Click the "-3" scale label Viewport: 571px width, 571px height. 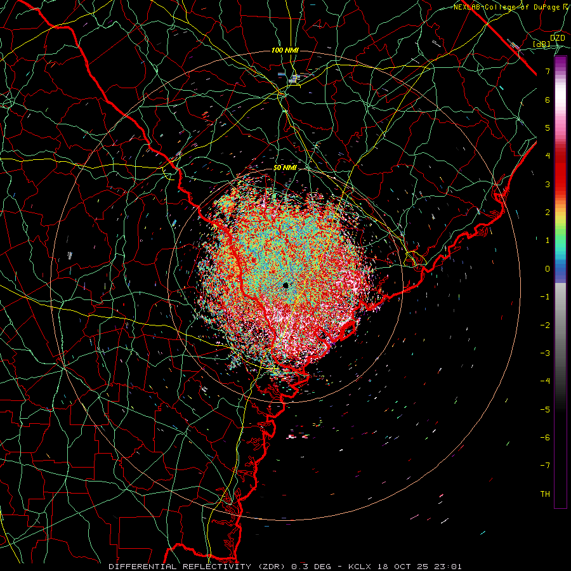pyautogui.click(x=545, y=353)
